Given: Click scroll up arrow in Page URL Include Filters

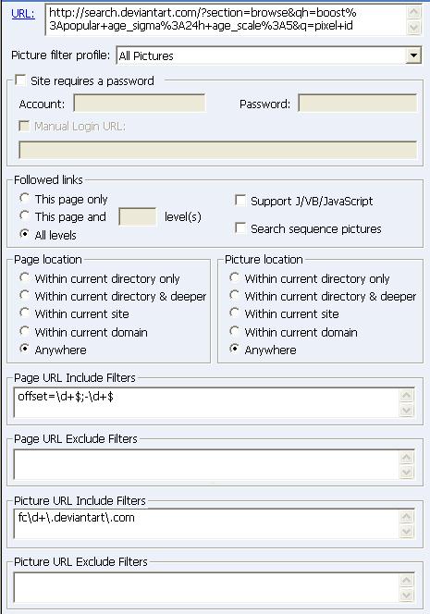Looking at the screenshot, I should tap(406, 395).
